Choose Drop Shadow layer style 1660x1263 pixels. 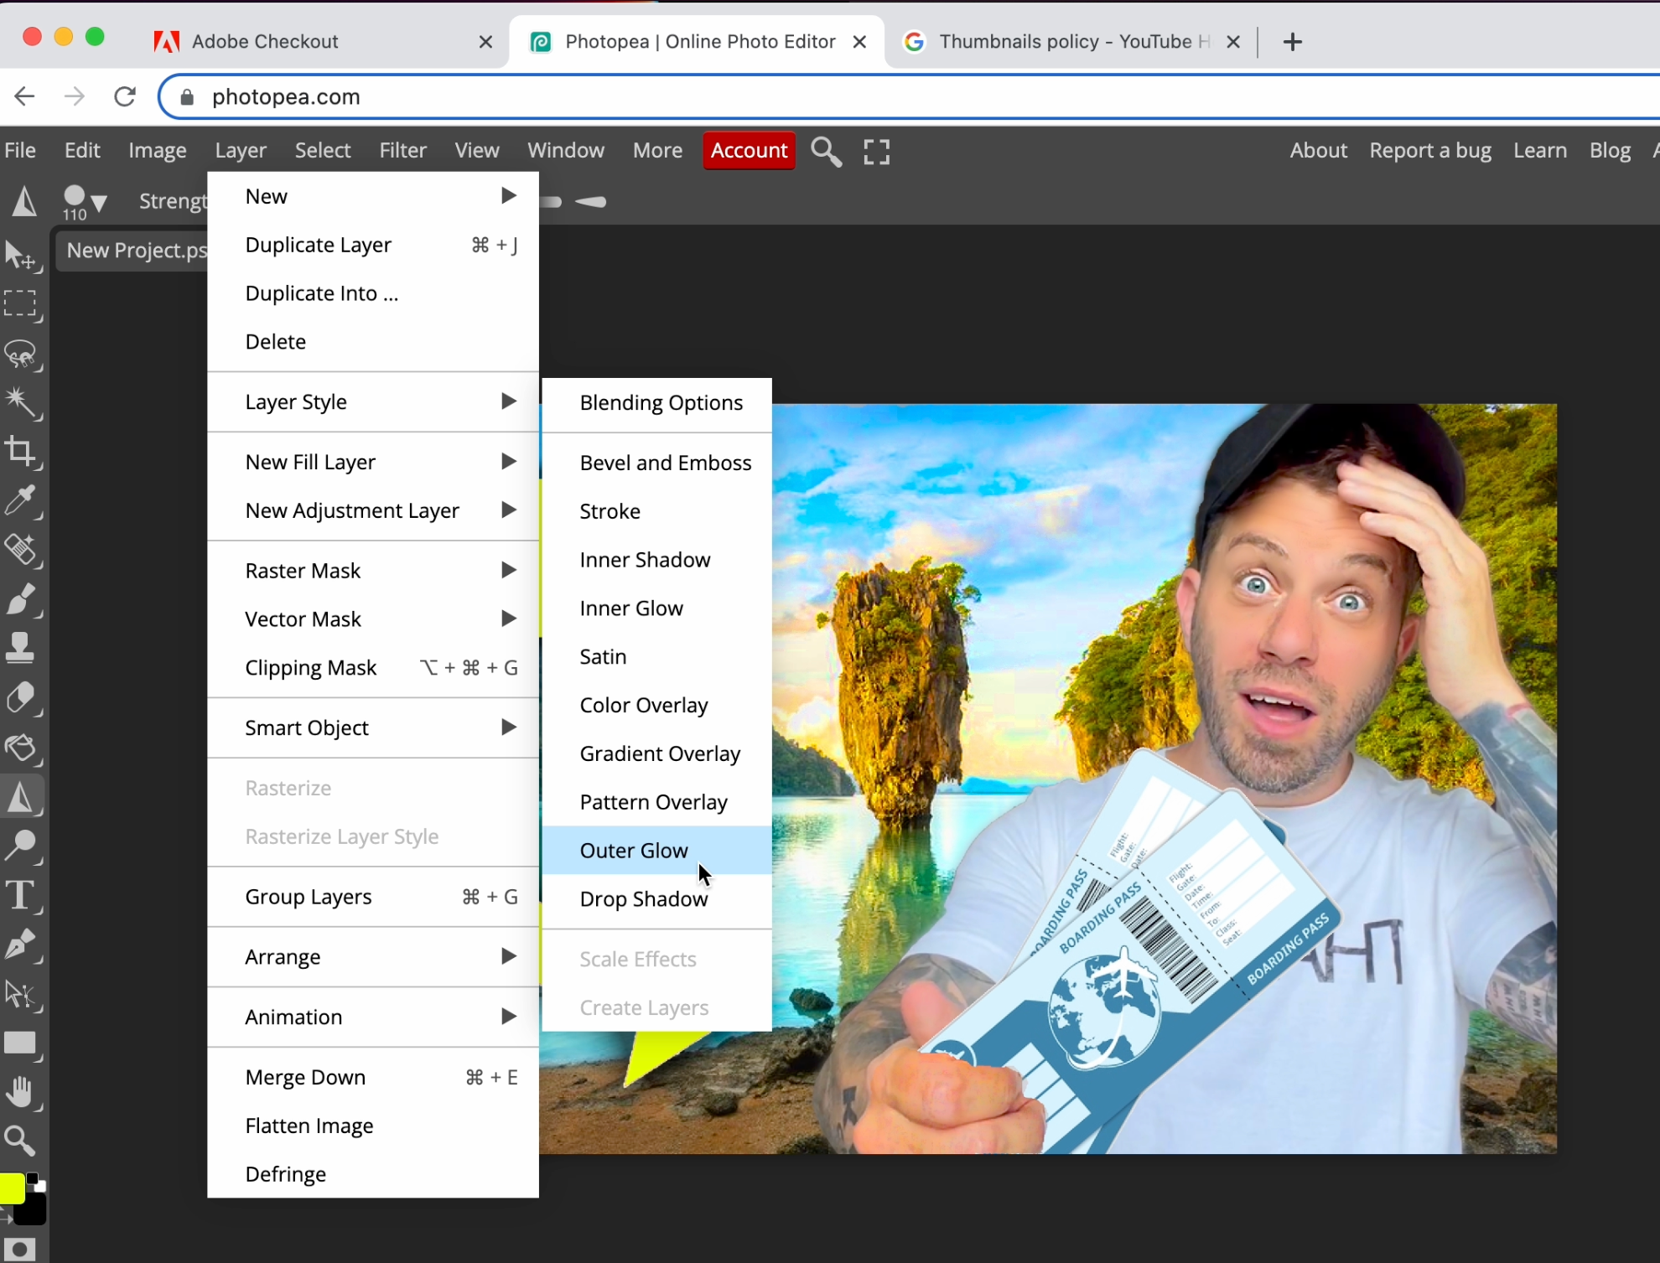click(656, 899)
